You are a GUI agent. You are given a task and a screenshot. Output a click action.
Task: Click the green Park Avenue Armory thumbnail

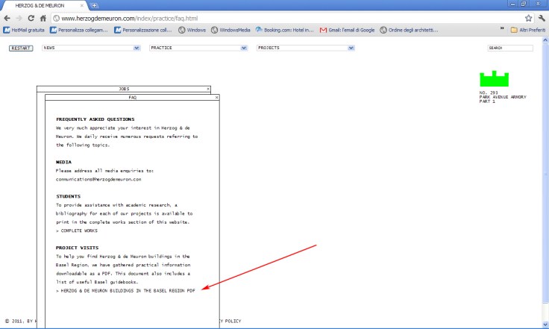[494, 79]
